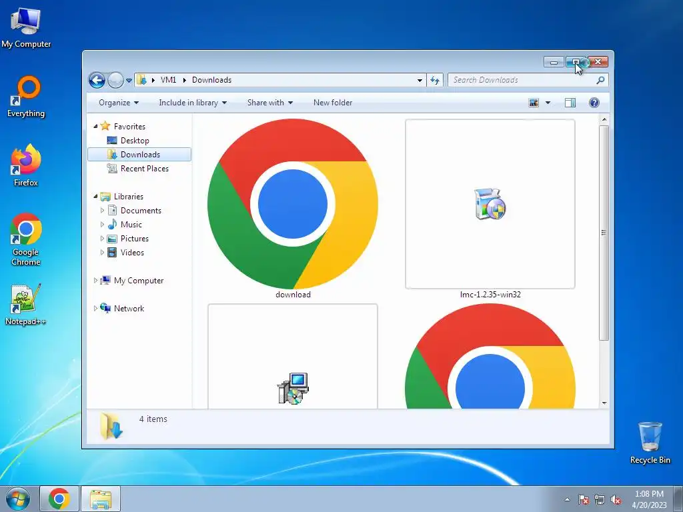Image resolution: width=683 pixels, height=512 pixels.
Task: Open the Music library
Action: tap(131, 225)
